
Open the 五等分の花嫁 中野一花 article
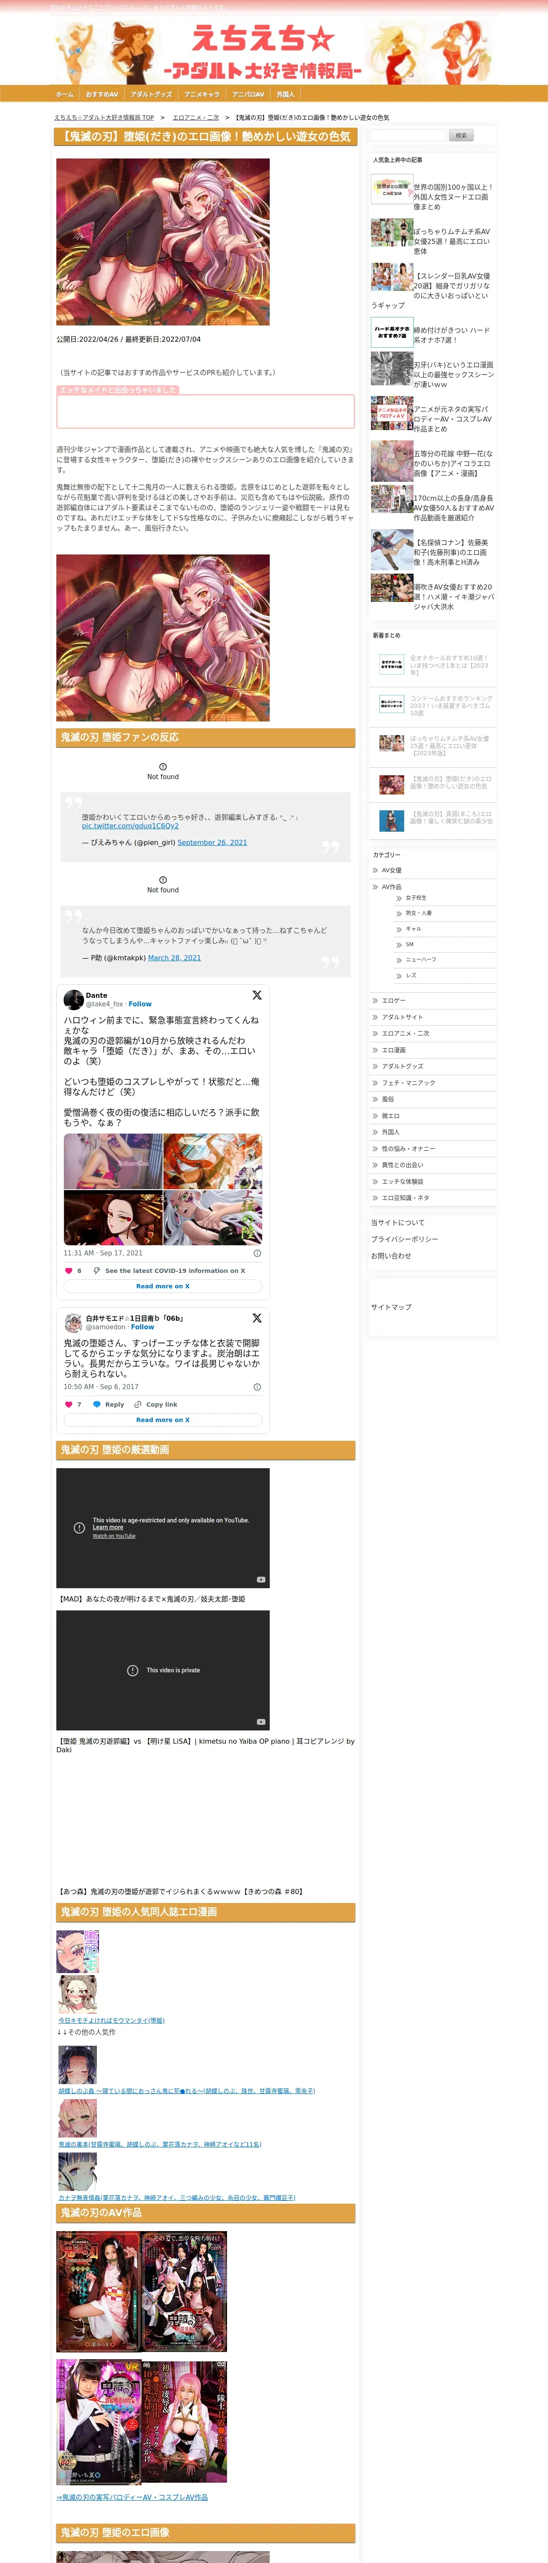click(454, 463)
